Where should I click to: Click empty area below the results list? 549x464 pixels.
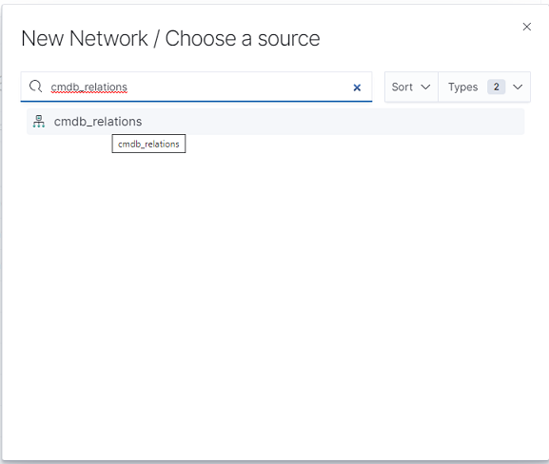coord(275,298)
